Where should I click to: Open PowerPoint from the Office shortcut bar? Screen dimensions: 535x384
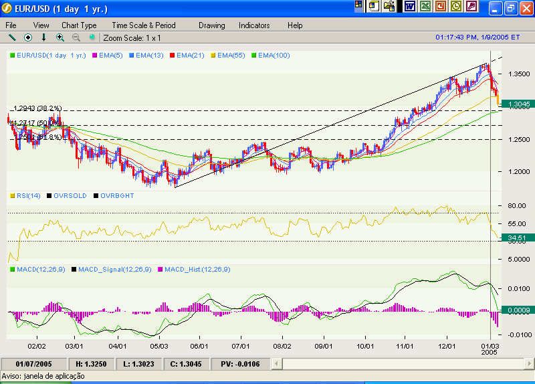click(x=441, y=6)
